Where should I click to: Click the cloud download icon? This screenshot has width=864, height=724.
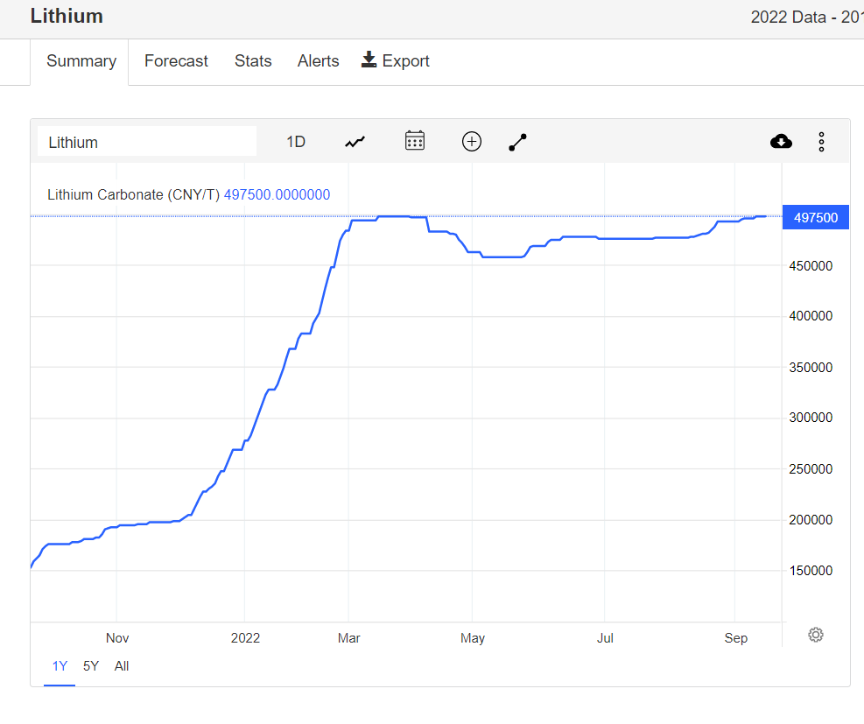click(x=781, y=142)
